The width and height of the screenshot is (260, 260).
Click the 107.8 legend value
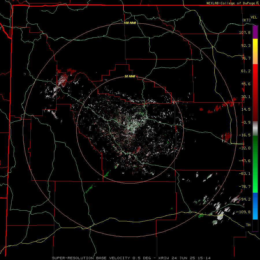(245, 32)
